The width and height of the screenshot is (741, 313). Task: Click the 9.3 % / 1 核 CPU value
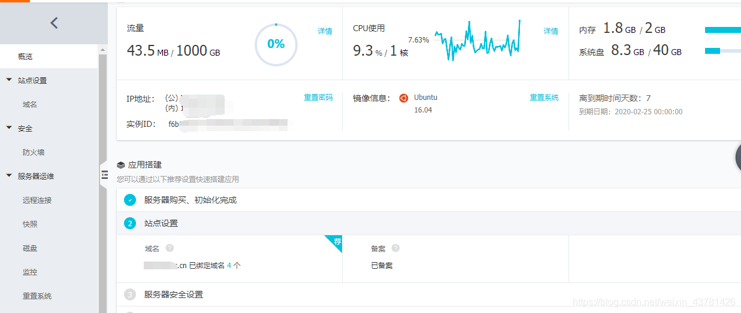[x=380, y=51]
